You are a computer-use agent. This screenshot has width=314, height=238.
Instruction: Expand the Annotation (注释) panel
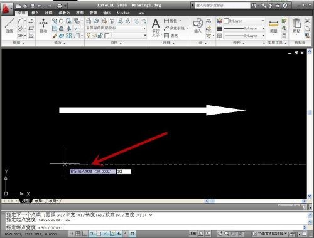[169, 43]
